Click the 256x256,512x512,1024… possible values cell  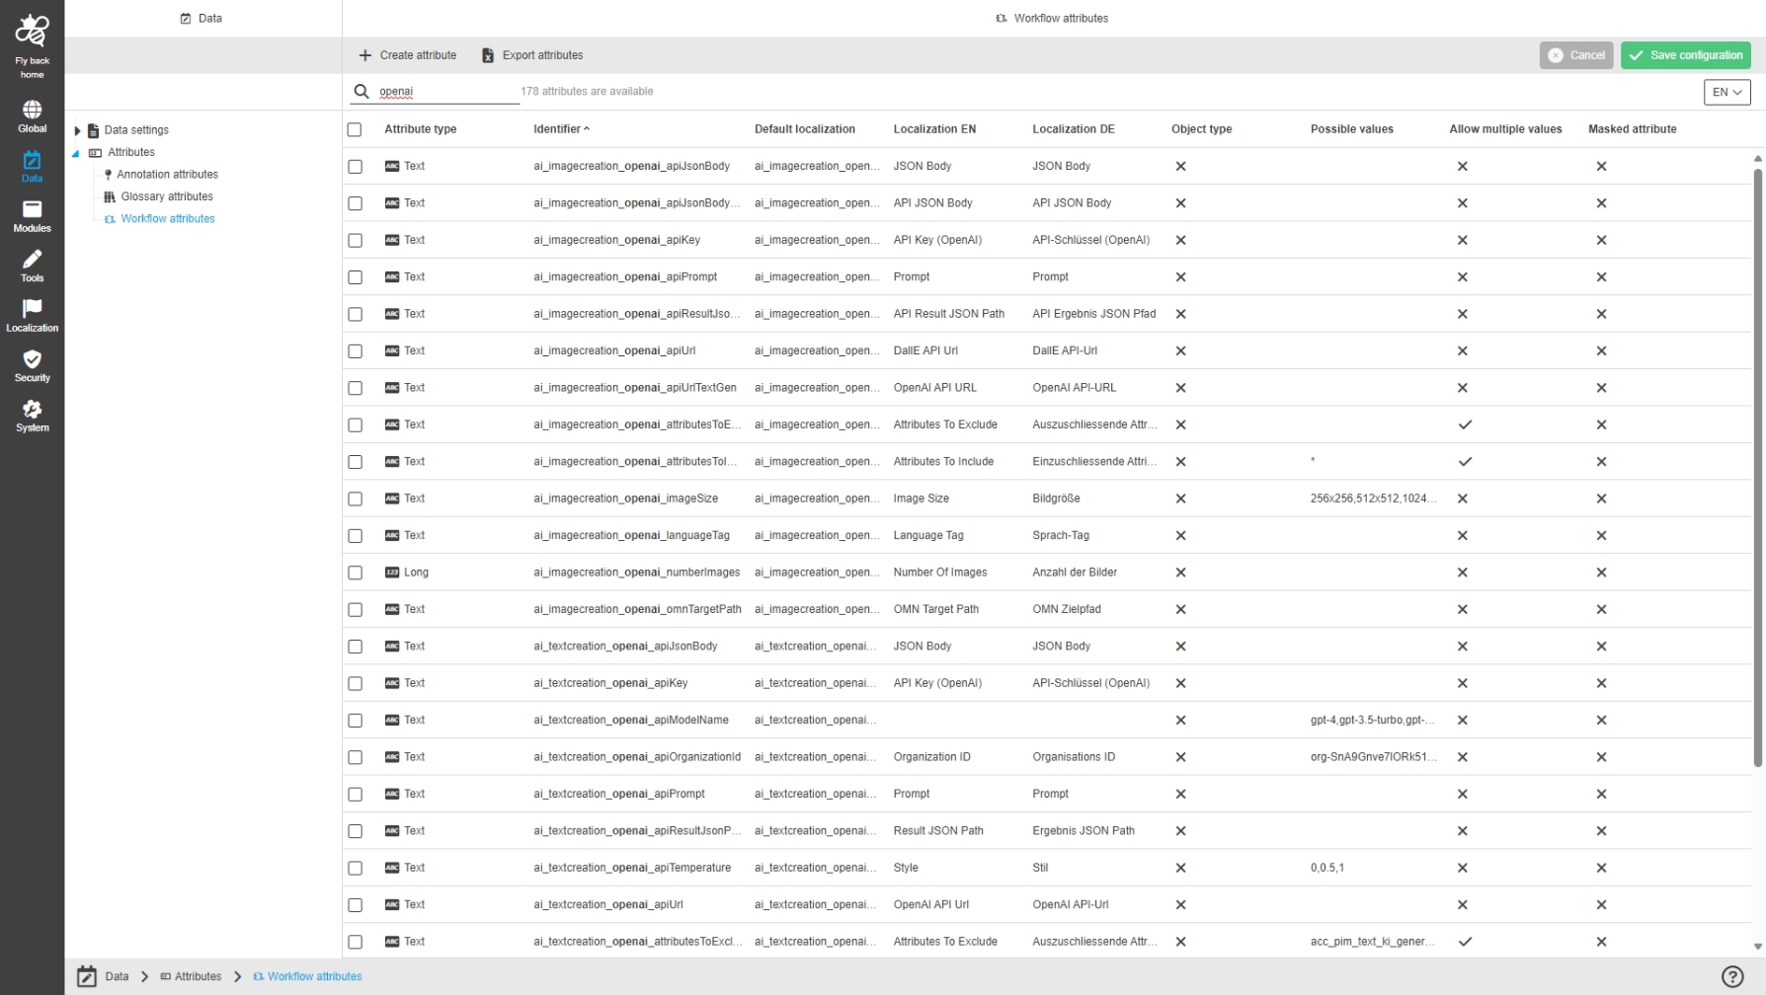pos(1373,498)
